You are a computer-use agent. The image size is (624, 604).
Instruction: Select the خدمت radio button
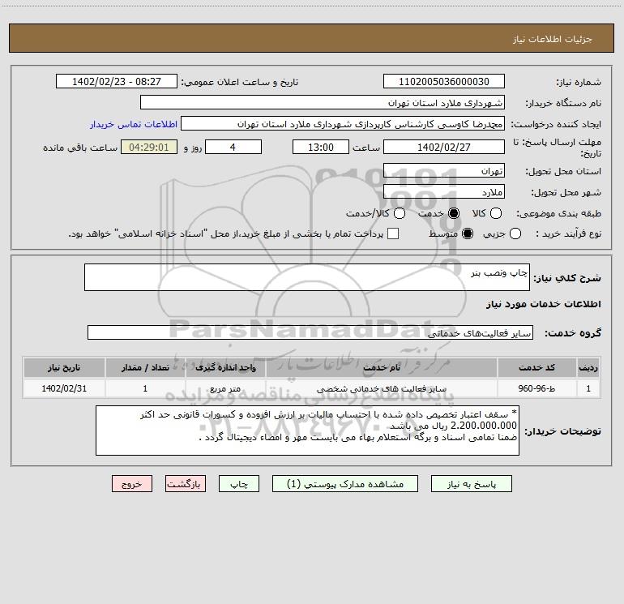pos(453,213)
